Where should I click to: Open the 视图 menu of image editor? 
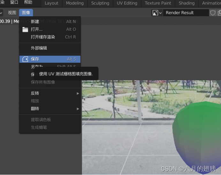(12, 13)
